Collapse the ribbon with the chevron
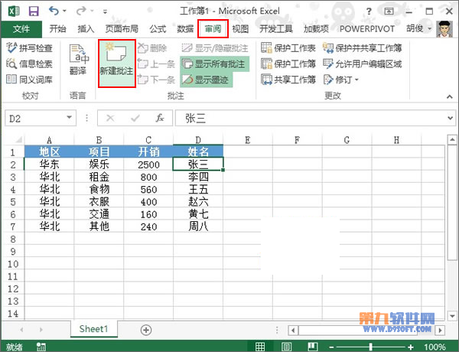The height and width of the screenshot is (352, 459). (x=449, y=96)
